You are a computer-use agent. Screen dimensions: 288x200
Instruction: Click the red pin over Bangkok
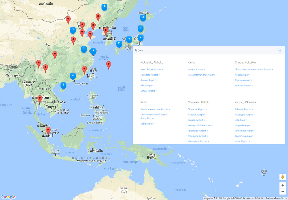[x=40, y=99]
